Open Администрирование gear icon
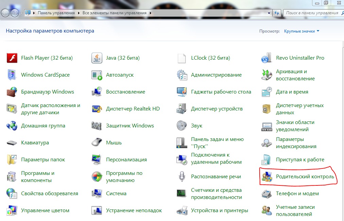The image size is (344, 221). pyautogui.click(x=182, y=75)
